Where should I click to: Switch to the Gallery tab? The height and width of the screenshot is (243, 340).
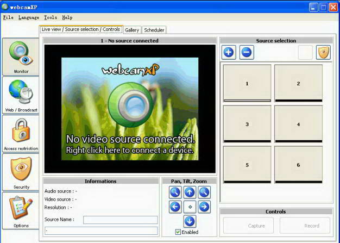coord(132,30)
